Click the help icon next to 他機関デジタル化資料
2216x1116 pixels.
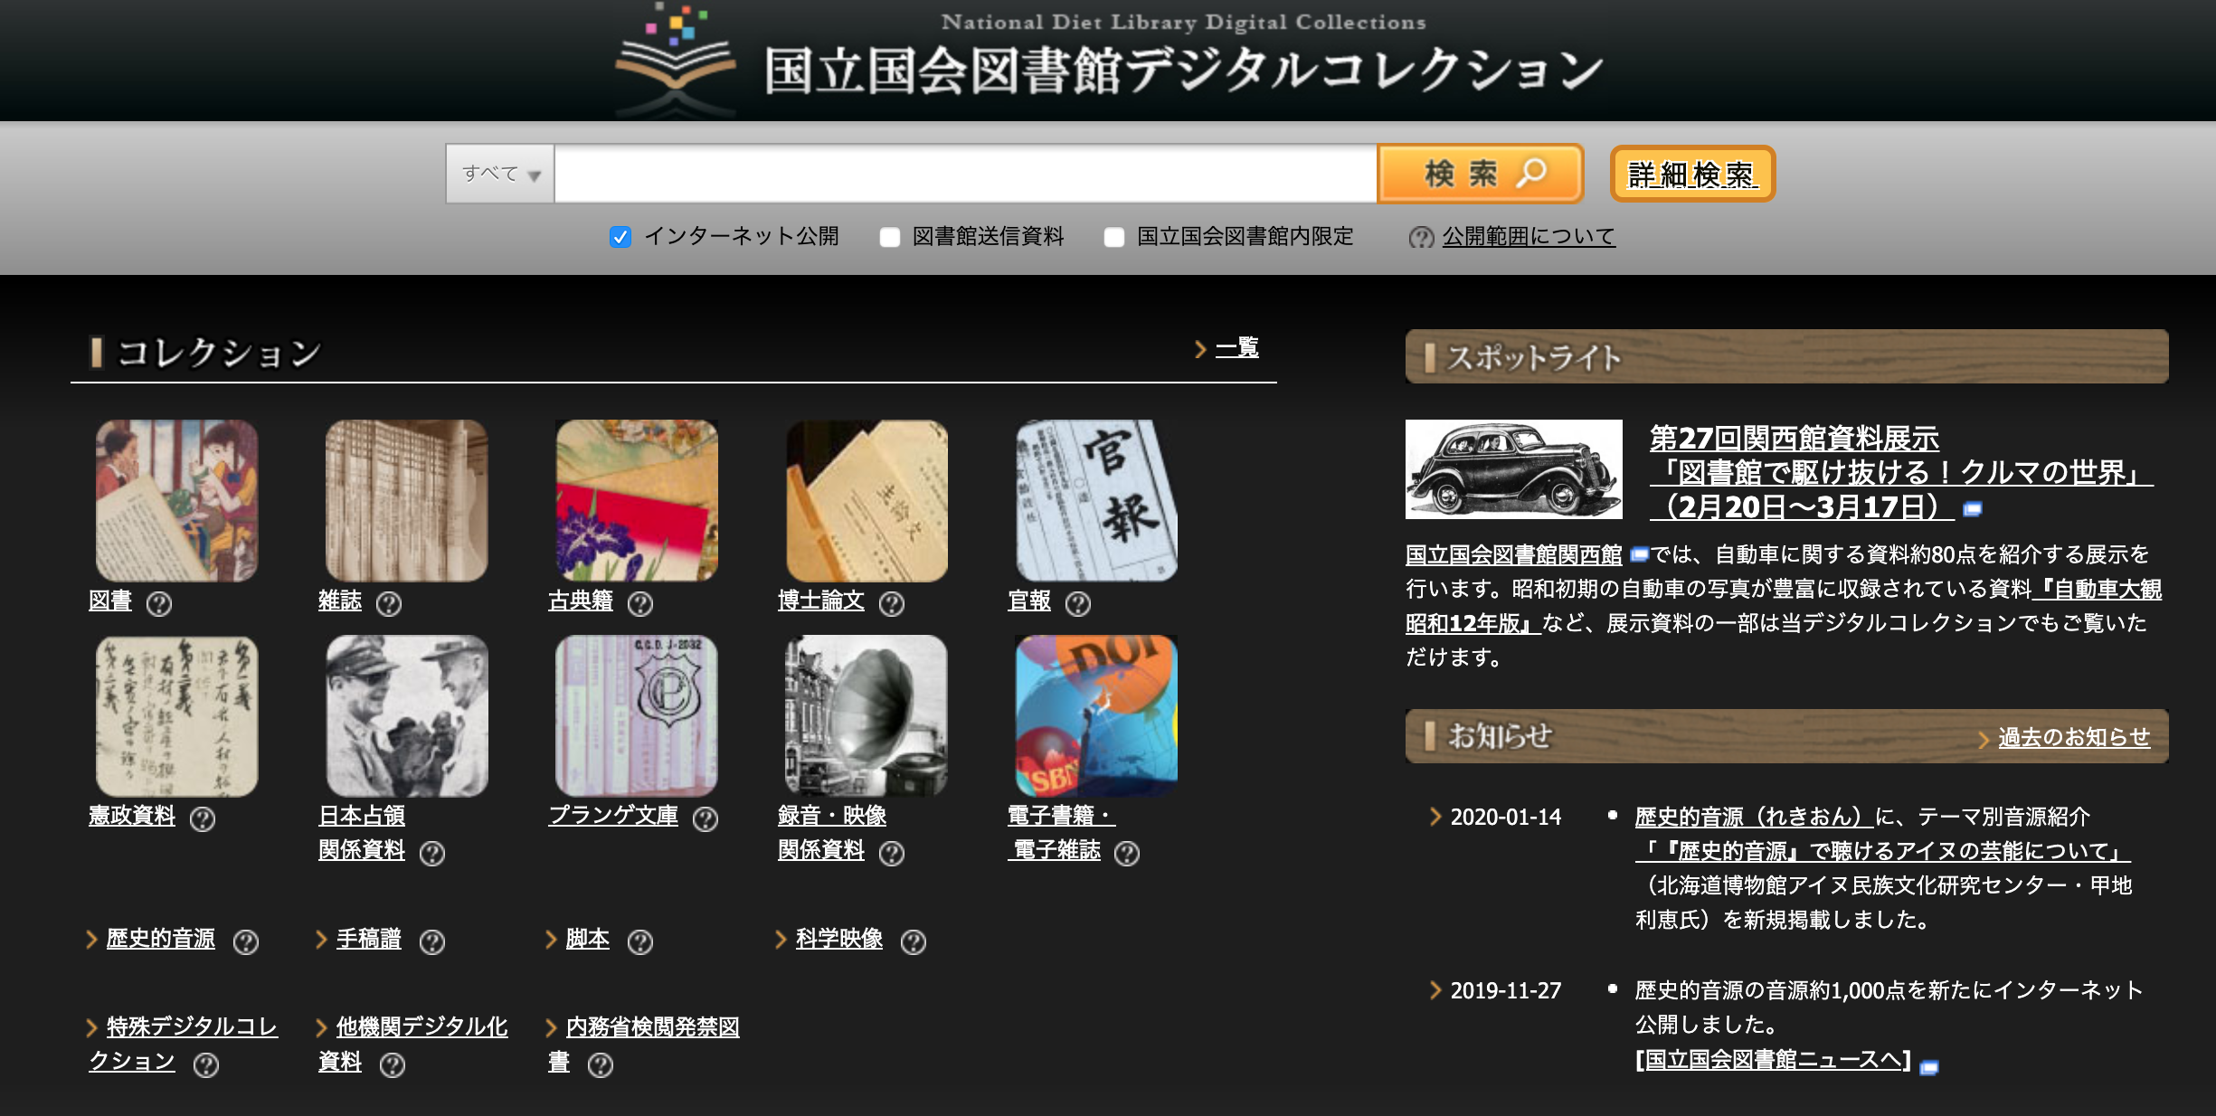click(x=393, y=1064)
